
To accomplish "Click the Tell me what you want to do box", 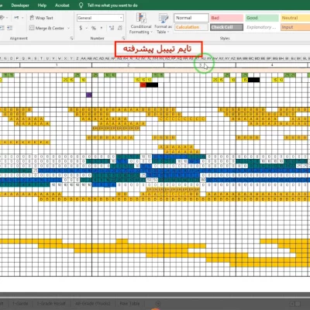I will click(112, 5).
